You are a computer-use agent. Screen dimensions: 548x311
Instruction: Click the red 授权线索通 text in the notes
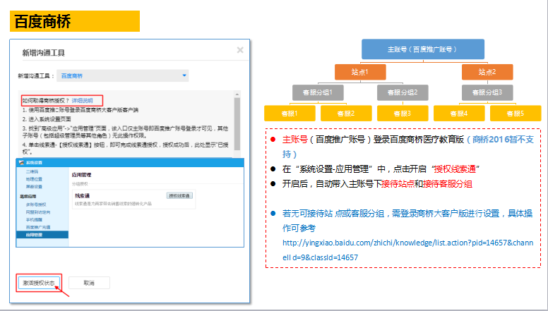pos(455,169)
